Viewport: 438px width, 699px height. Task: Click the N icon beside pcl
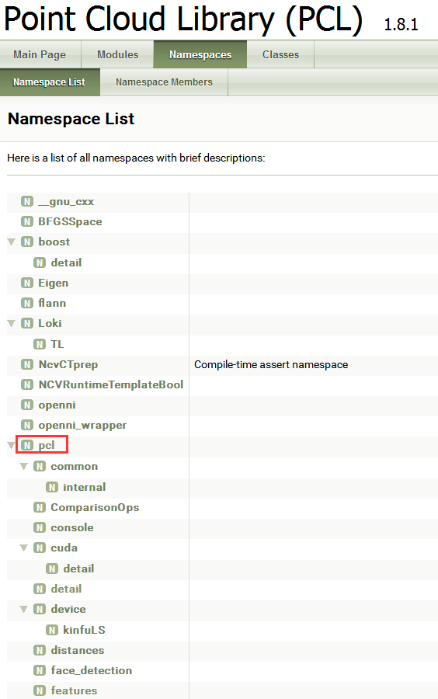point(27,445)
